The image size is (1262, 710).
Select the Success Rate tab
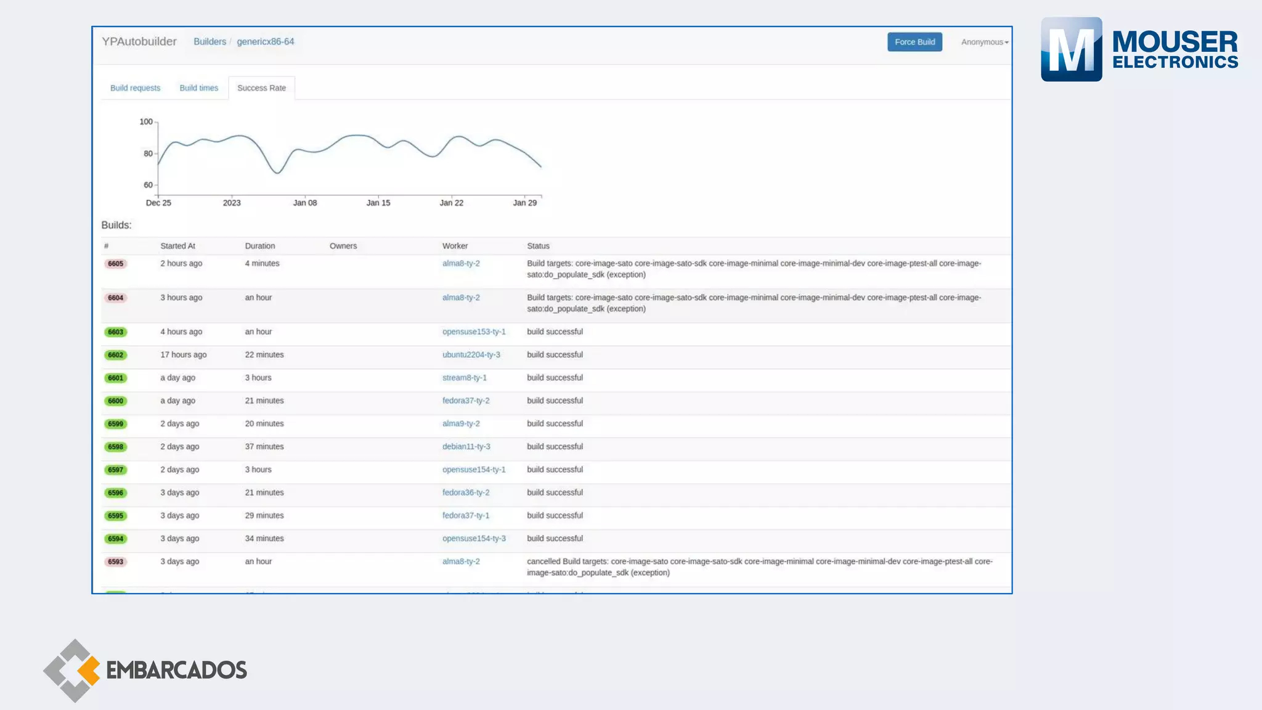point(261,88)
